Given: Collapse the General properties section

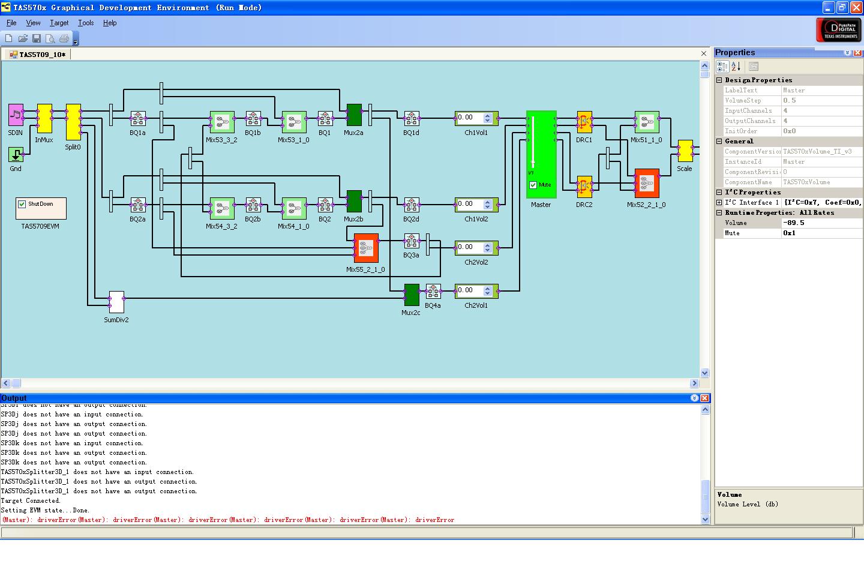Looking at the screenshot, I should pos(719,141).
